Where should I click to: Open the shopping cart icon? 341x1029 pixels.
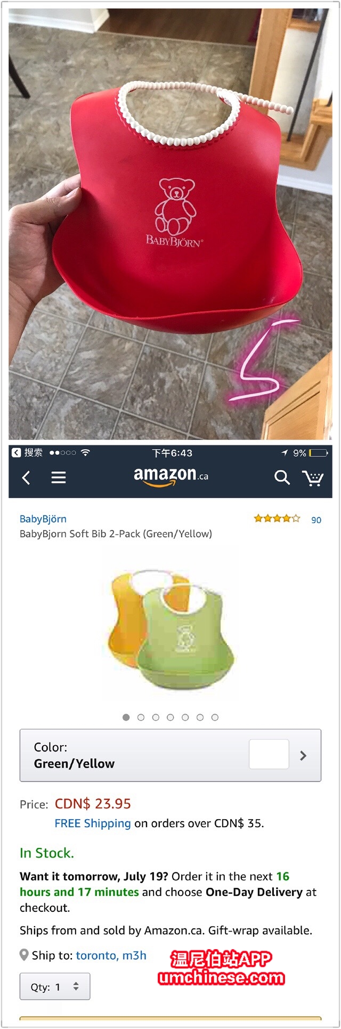click(x=313, y=478)
